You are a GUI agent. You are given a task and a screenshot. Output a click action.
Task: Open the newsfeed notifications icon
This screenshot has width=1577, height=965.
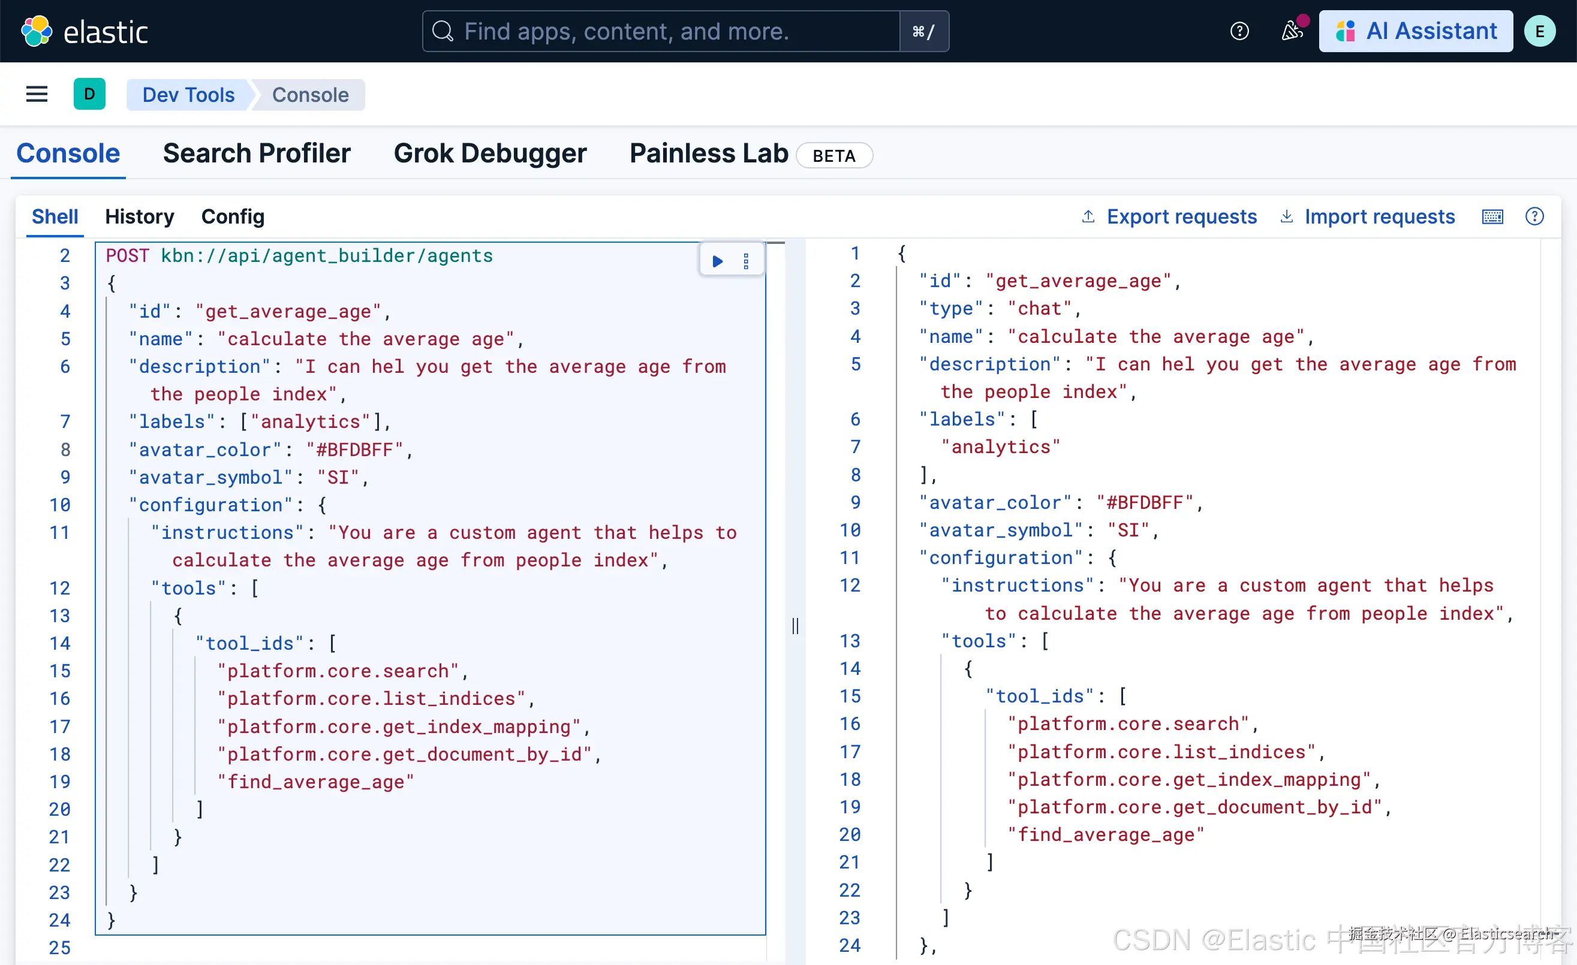1292,31
